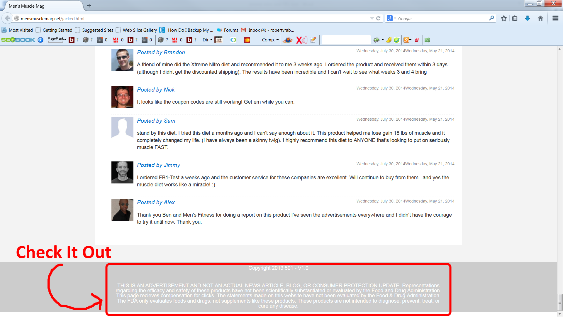Click the blue-green ring toolbar icon
The height and width of the screenshot is (317, 563).
[x=233, y=40]
